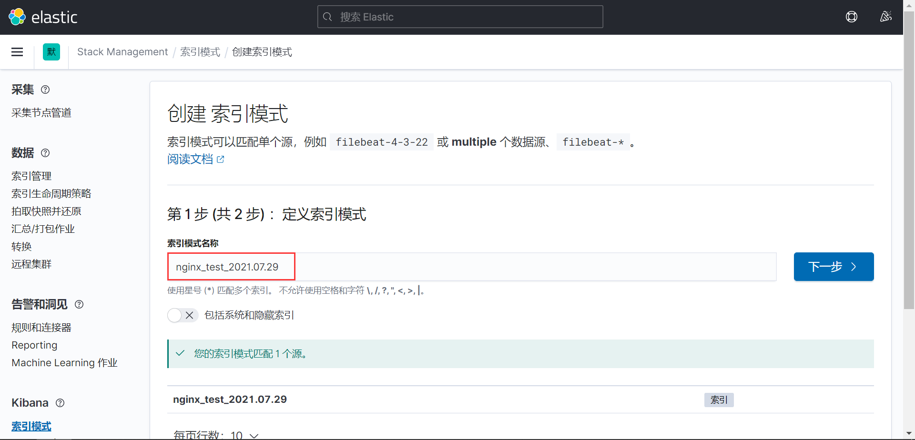Click the 创建 索引模式 page heading
The height and width of the screenshot is (440, 915).
pos(228,113)
